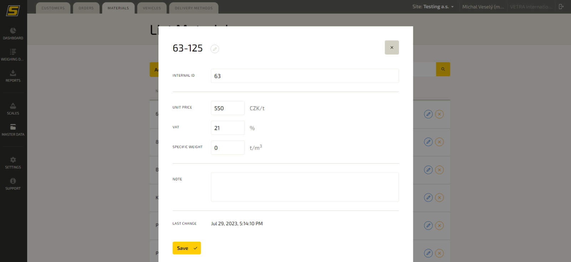Edit the third material row with the pencil icon
This screenshot has height=262, width=571.
tap(428, 170)
